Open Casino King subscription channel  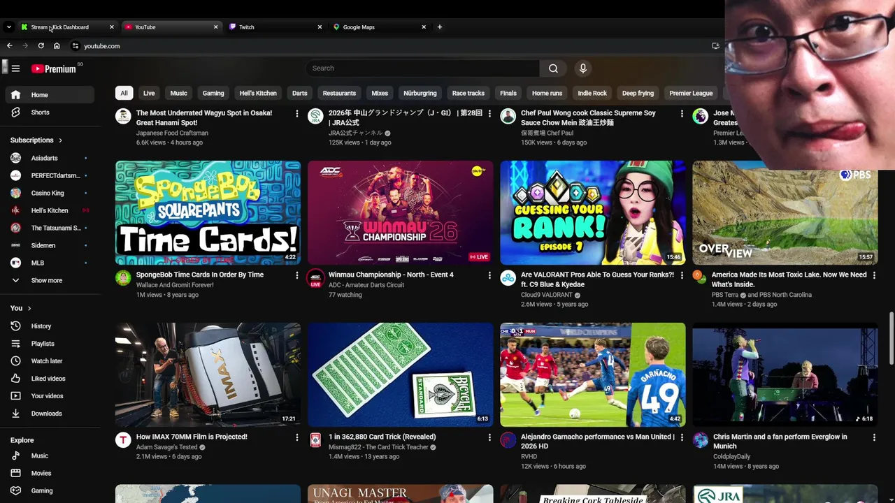pyautogui.click(x=49, y=193)
